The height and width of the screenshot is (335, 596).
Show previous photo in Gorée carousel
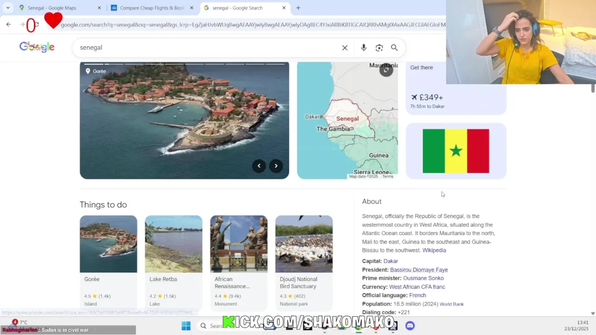click(x=259, y=166)
